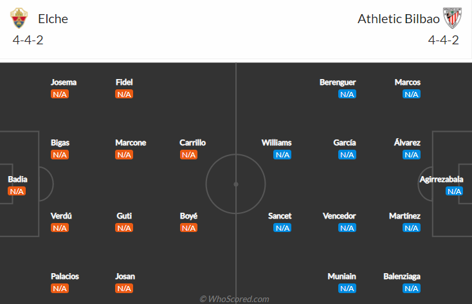
Task: Click the Elche club crest icon
Action: (19, 19)
